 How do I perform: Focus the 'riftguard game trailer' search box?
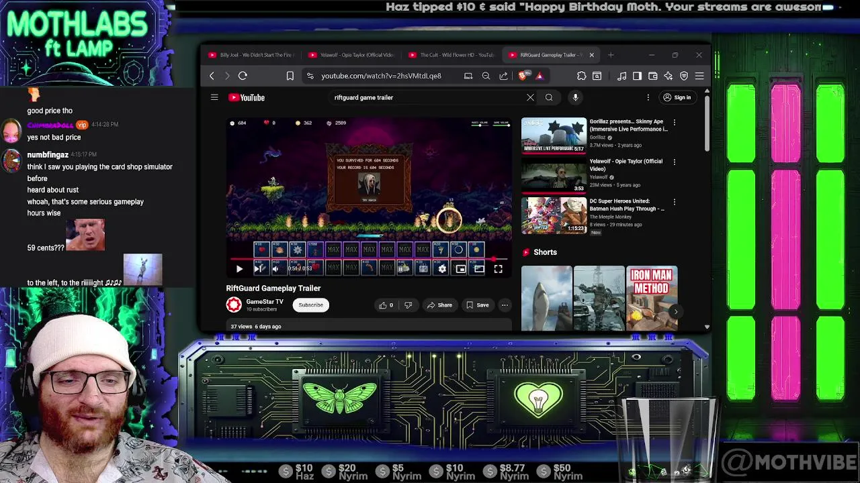click(x=429, y=97)
